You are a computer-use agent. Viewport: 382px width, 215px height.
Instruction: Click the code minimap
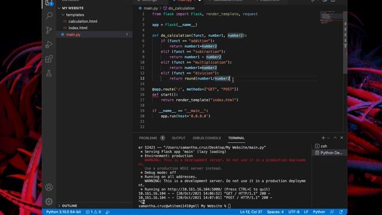tap(331, 17)
